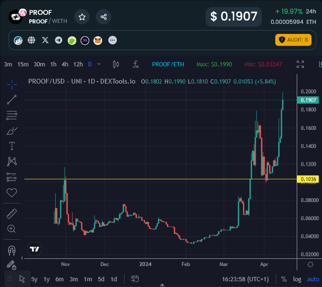Screen dimensions: 322x287
Task: Select the 30m timeframe
Action: click(x=39, y=64)
